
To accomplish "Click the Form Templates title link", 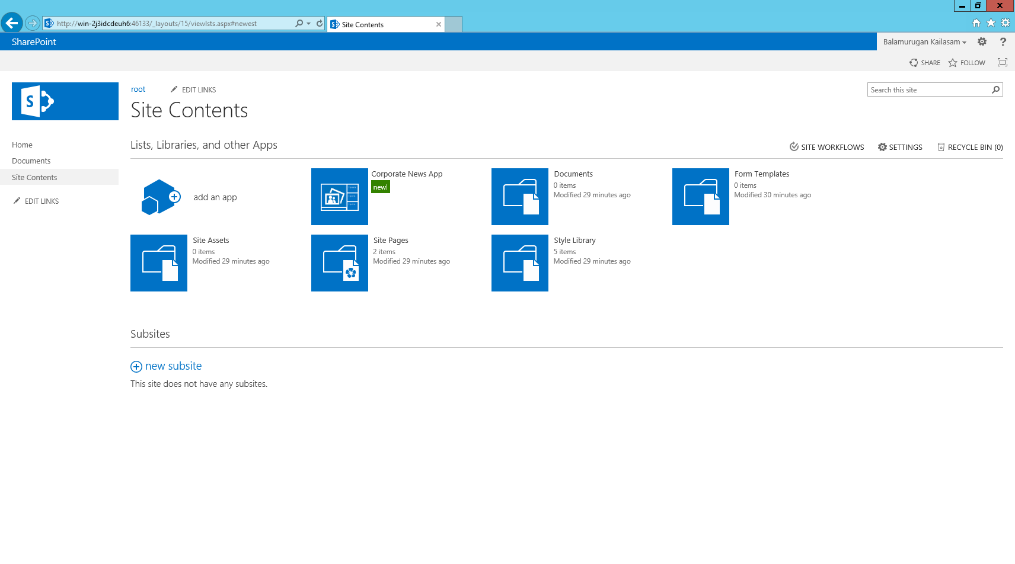I will pyautogui.click(x=762, y=174).
